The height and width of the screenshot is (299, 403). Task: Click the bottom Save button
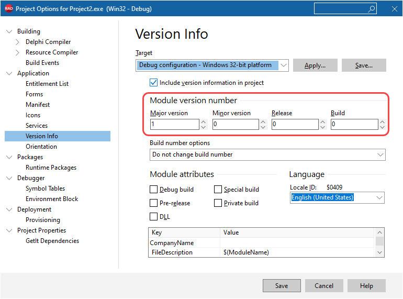click(x=282, y=285)
